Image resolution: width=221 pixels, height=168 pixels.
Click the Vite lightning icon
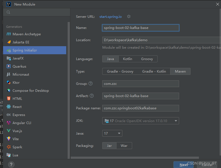click(9, 139)
